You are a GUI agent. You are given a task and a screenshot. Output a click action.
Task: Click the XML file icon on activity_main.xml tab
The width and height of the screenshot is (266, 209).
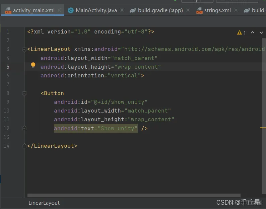tap(8, 10)
